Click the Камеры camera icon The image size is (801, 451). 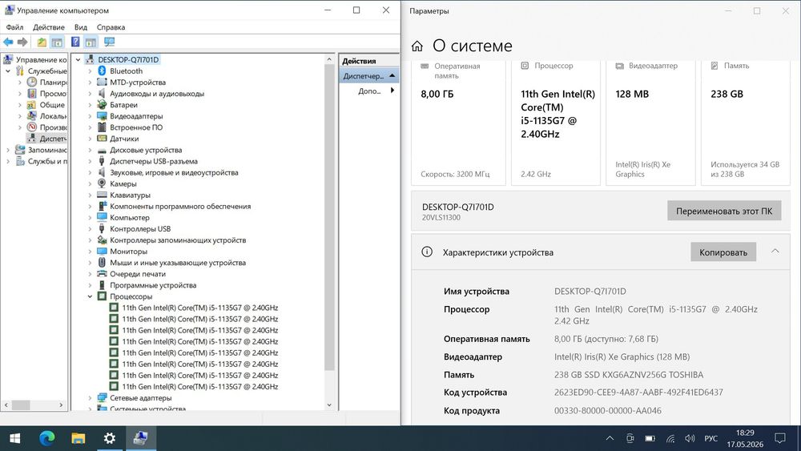coord(102,183)
